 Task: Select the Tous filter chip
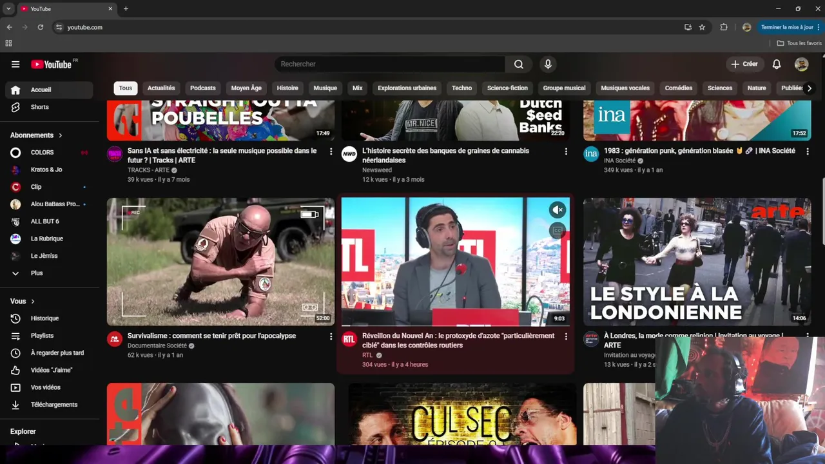pos(126,88)
